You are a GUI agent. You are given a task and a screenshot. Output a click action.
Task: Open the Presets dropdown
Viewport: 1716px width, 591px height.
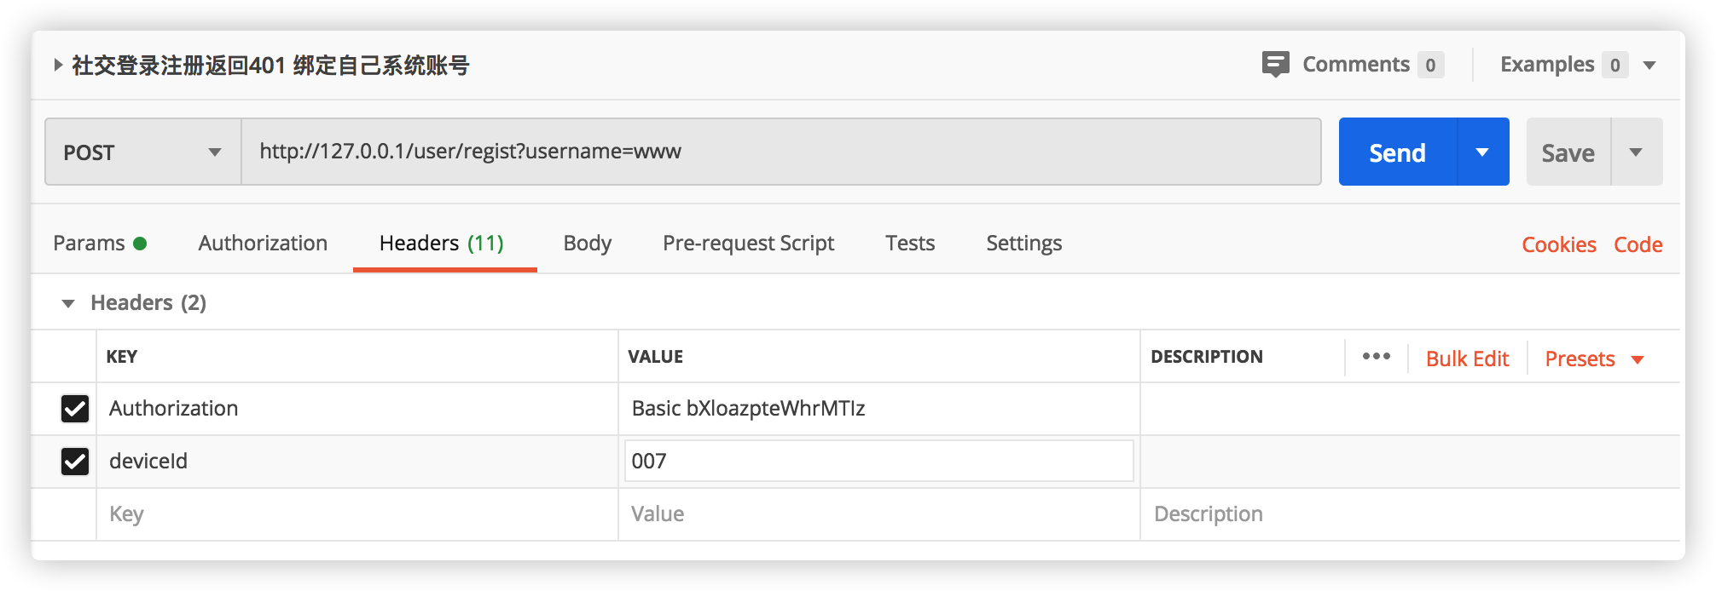[x=1593, y=359]
